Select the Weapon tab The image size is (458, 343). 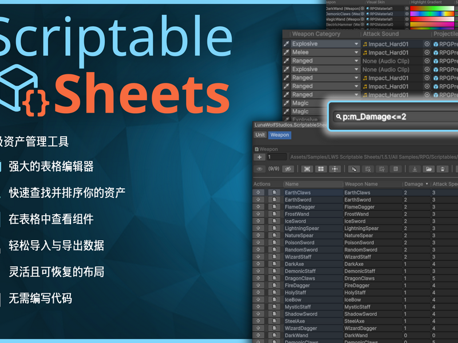coord(279,135)
